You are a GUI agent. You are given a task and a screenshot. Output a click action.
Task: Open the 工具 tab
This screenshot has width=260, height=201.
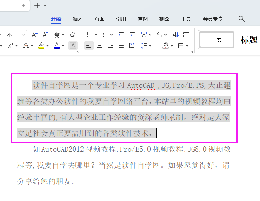186,19
